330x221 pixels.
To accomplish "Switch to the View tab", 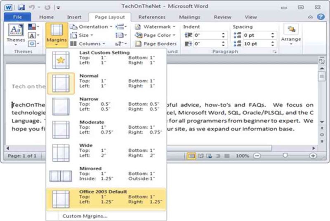I will click(x=251, y=17).
